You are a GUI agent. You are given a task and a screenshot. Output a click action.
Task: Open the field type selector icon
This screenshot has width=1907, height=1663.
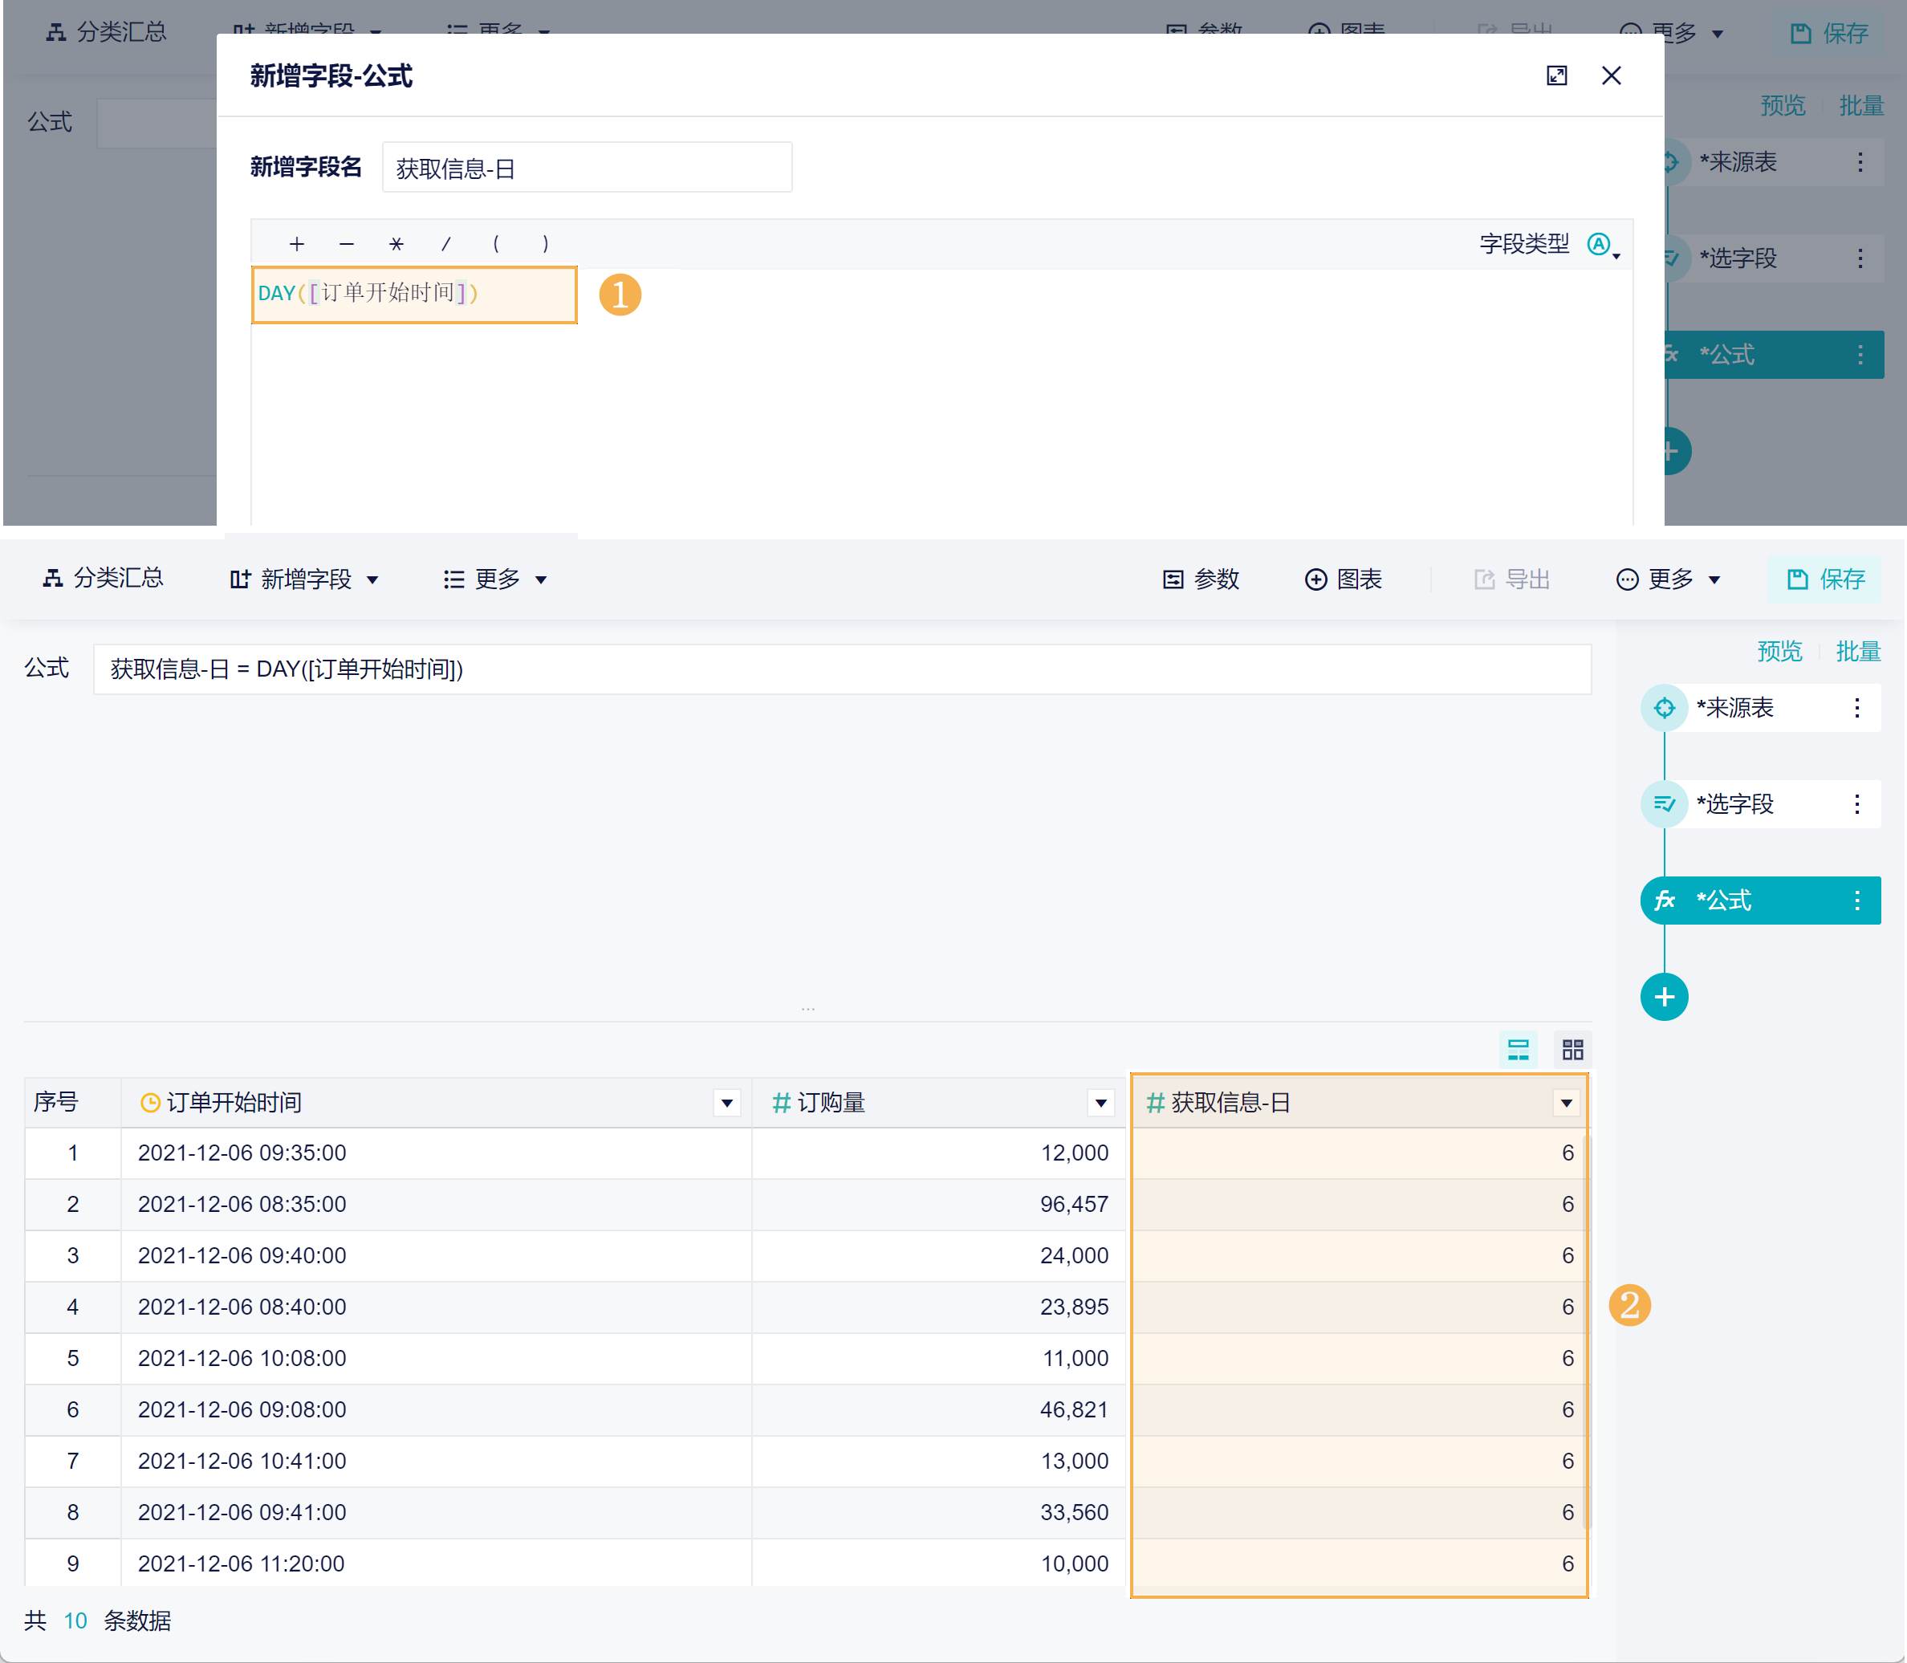(1600, 245)
